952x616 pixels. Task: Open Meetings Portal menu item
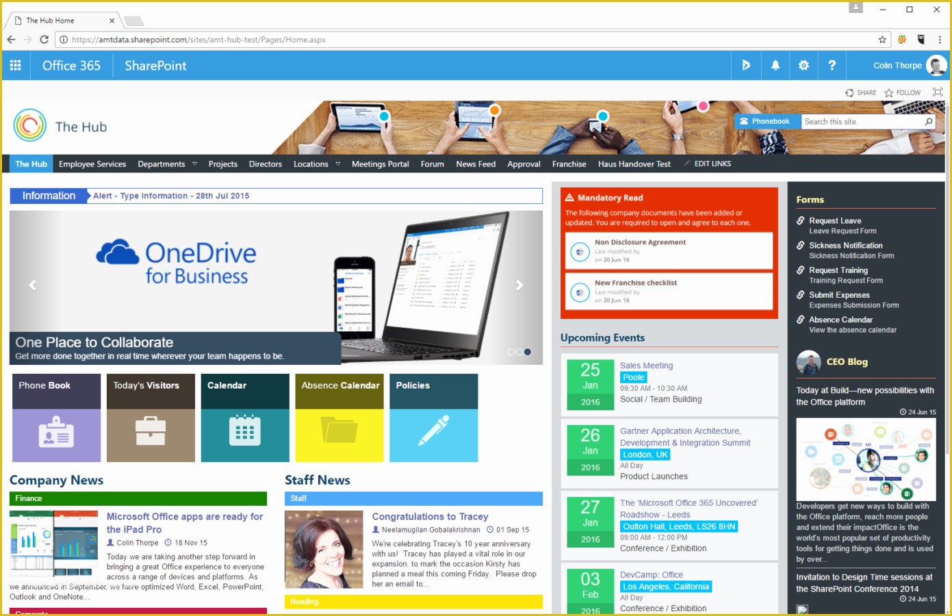point(380,164)
